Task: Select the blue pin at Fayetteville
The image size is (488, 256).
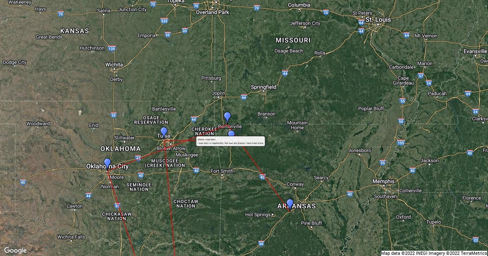Action: [x=231, y=134]
